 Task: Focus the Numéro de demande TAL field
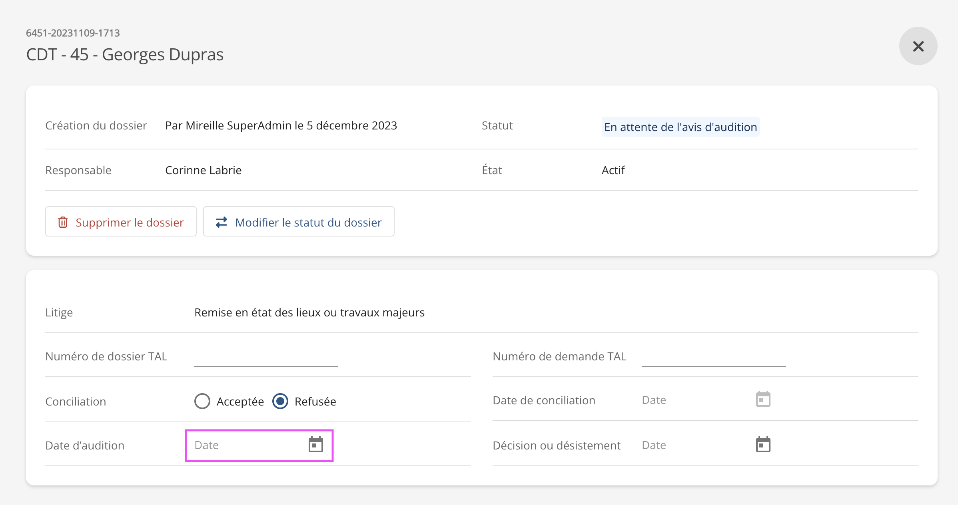[x=713, y=357]
